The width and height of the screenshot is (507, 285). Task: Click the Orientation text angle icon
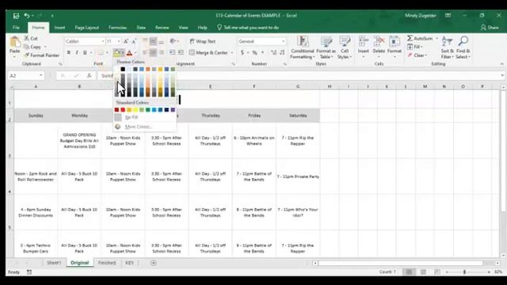(173, 41)
